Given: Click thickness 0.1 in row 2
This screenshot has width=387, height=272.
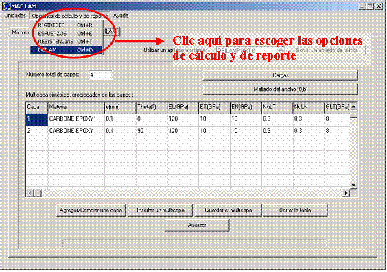Looking at the screenshot, I should tap(120, 132).
